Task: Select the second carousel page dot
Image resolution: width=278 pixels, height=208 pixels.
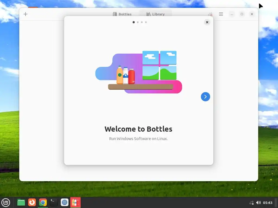Action: 138,22
